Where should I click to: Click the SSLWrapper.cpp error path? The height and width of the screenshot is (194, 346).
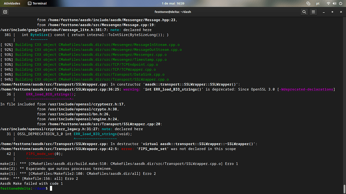[x=41, y=149]
